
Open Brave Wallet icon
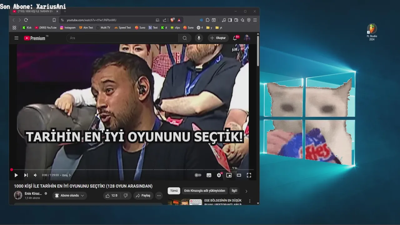(236, 20)
